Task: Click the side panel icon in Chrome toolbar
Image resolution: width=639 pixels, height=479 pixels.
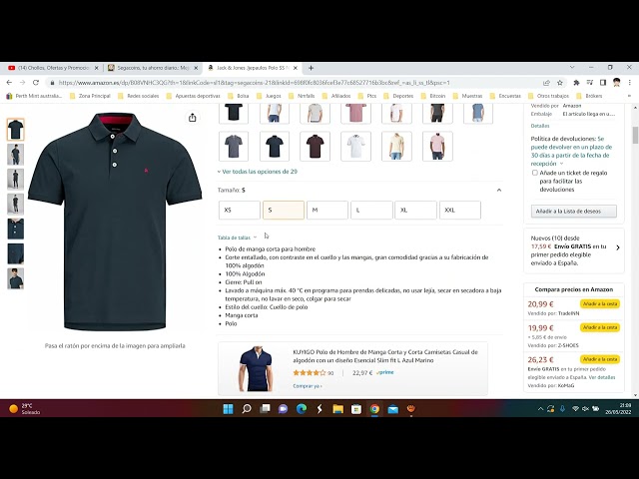Action: point(603,83)
